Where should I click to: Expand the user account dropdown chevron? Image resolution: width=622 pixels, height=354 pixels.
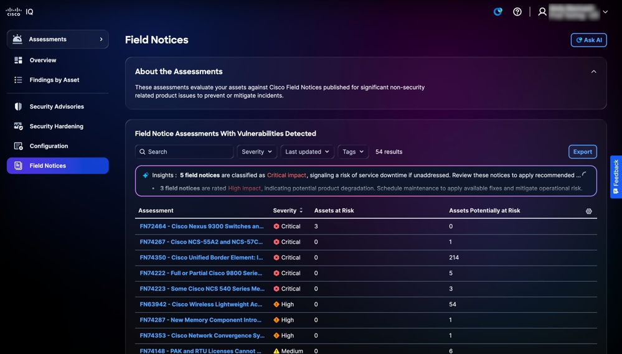pos(605,12)
